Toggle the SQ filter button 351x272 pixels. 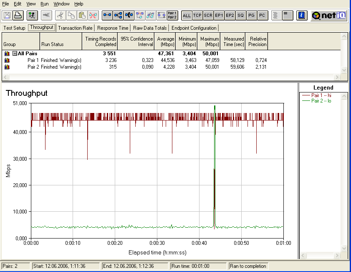pos(240,15)
